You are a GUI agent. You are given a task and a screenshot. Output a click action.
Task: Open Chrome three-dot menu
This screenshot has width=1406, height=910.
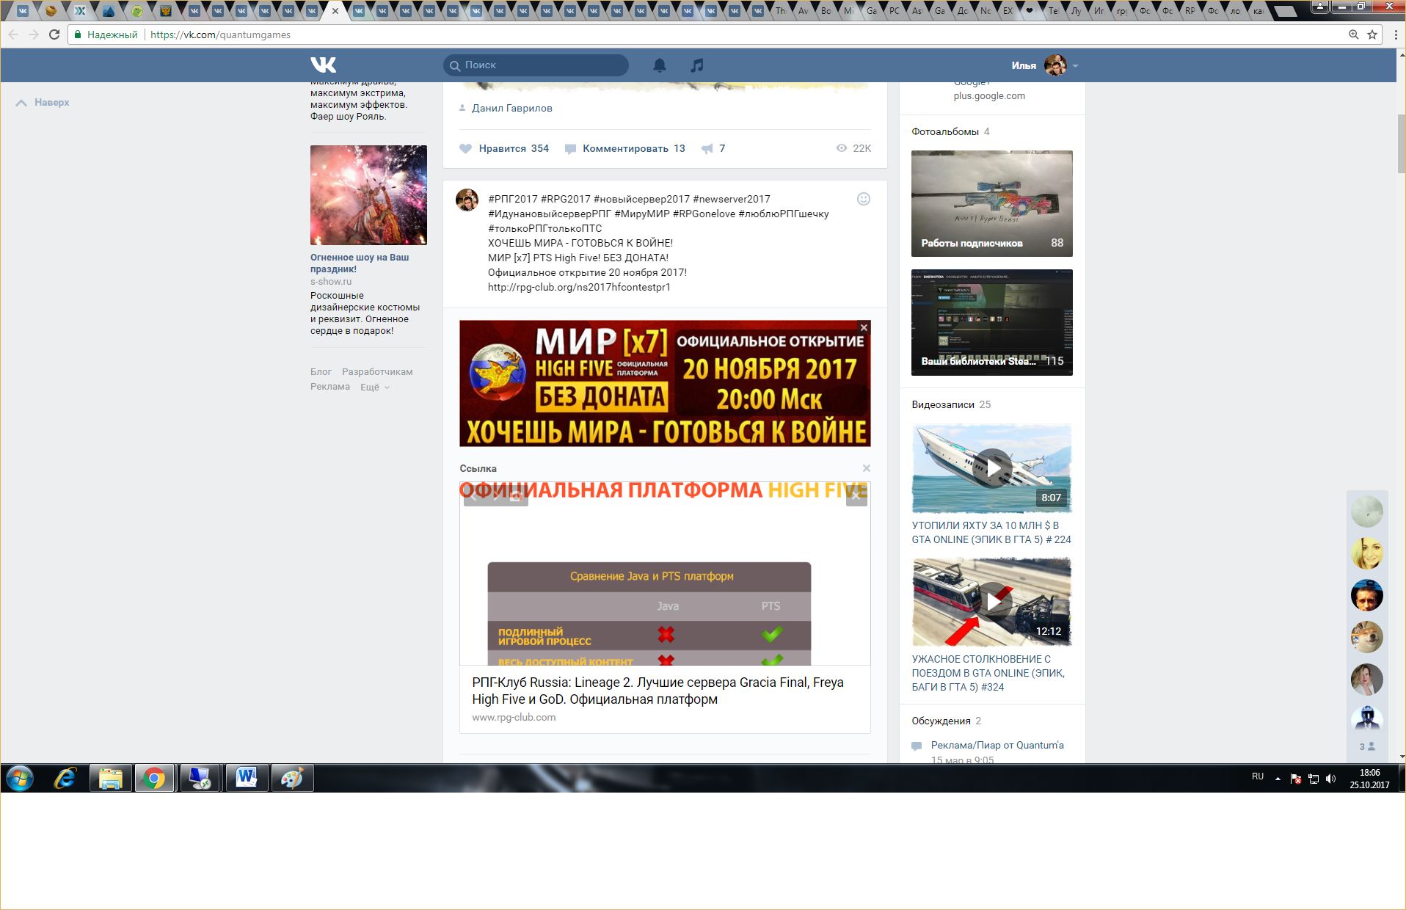coord(1396,34)
